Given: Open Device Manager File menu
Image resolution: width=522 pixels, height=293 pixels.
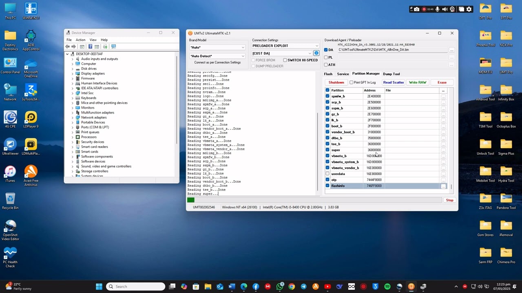Looking at the screenshot, I should pyautogui.click(x=69, y=40).
